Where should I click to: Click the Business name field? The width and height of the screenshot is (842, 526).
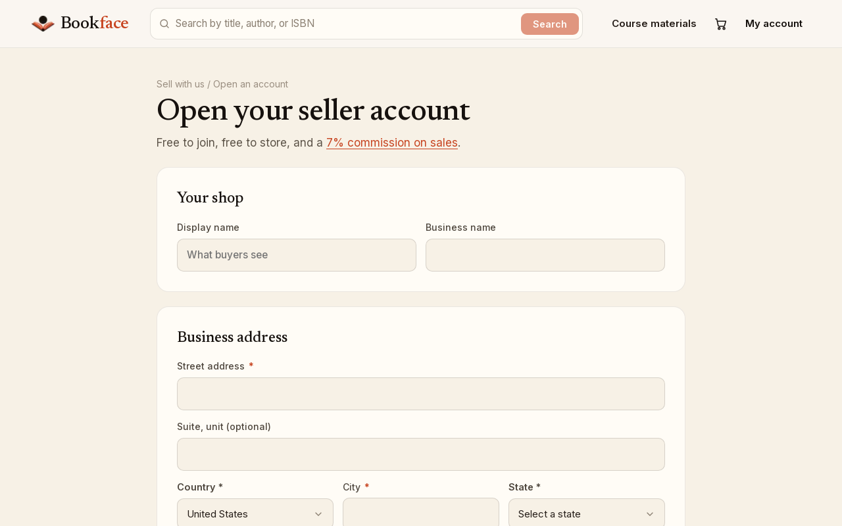[545, 255]
